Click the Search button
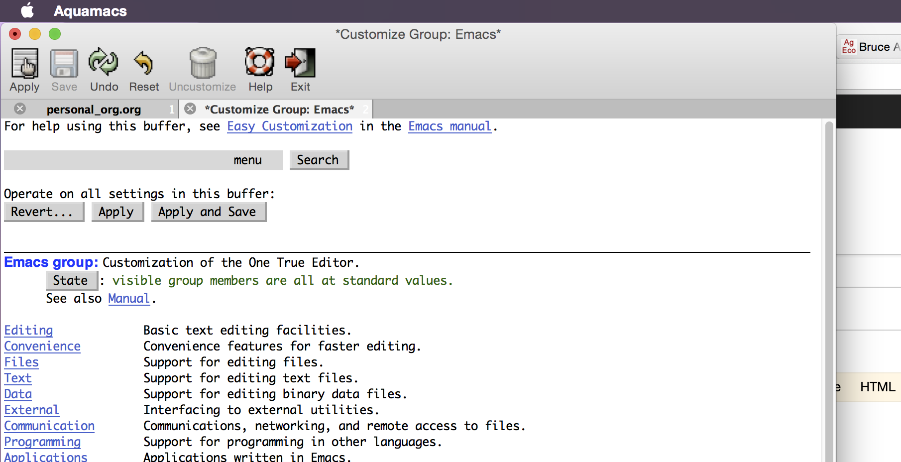Screen dimensions: 901x462 tap(319, 160)
